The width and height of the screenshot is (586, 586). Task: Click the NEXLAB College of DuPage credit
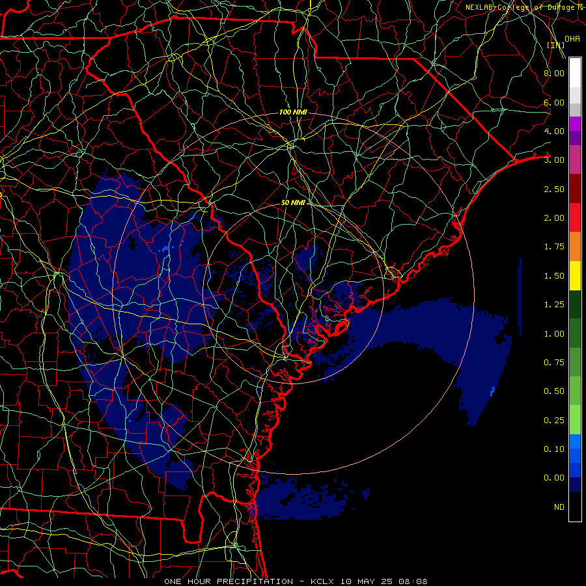(x=523, y=7)
